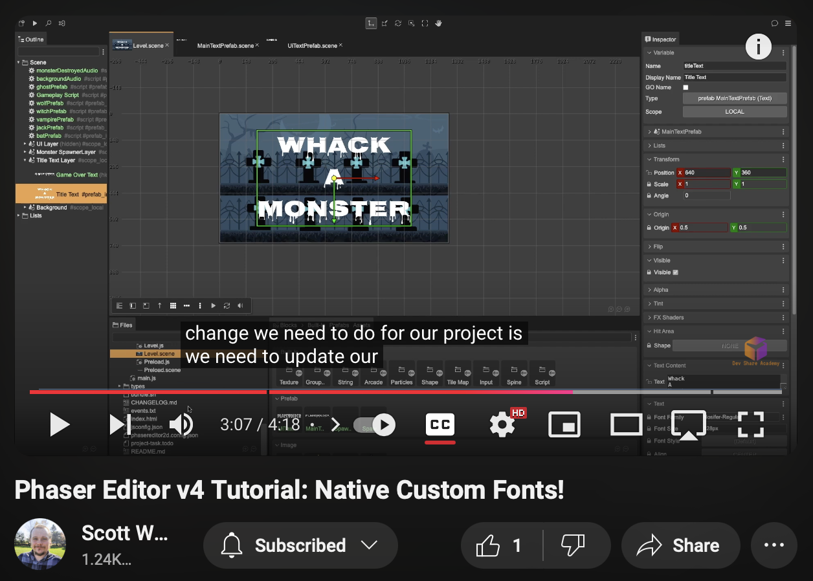813x581 pixels.
Task: Select the Translate transform tool
Action: [x=371, y=23]
